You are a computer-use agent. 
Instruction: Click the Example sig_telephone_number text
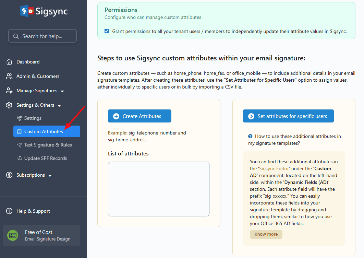147,136
